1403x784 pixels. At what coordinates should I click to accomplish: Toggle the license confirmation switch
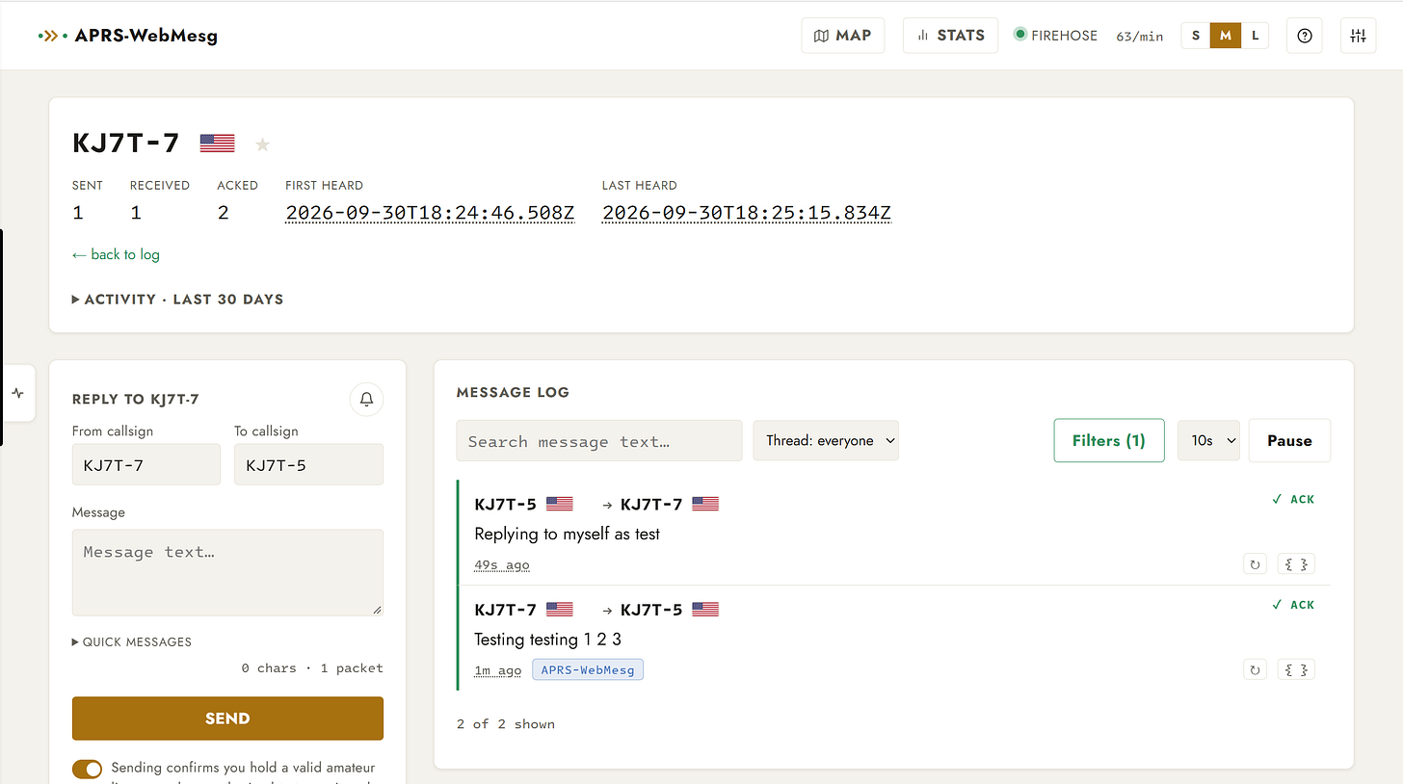(x=87, y=769)
